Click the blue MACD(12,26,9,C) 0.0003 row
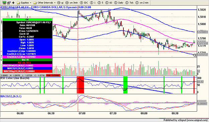Screen dimensions: 209x122 pyautogui.click(x=27, y=68)
